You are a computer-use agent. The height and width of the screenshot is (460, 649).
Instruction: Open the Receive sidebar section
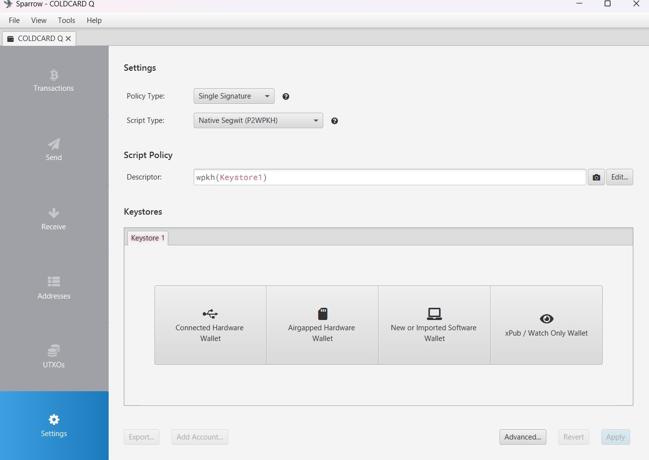coord(54,219)
